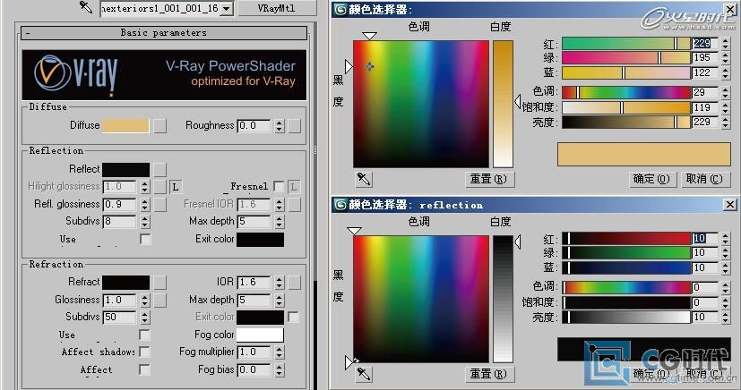The image size is (741, 390).
Task: Click the Blue slider in top color selector
Action: click(x=626, y=72)
